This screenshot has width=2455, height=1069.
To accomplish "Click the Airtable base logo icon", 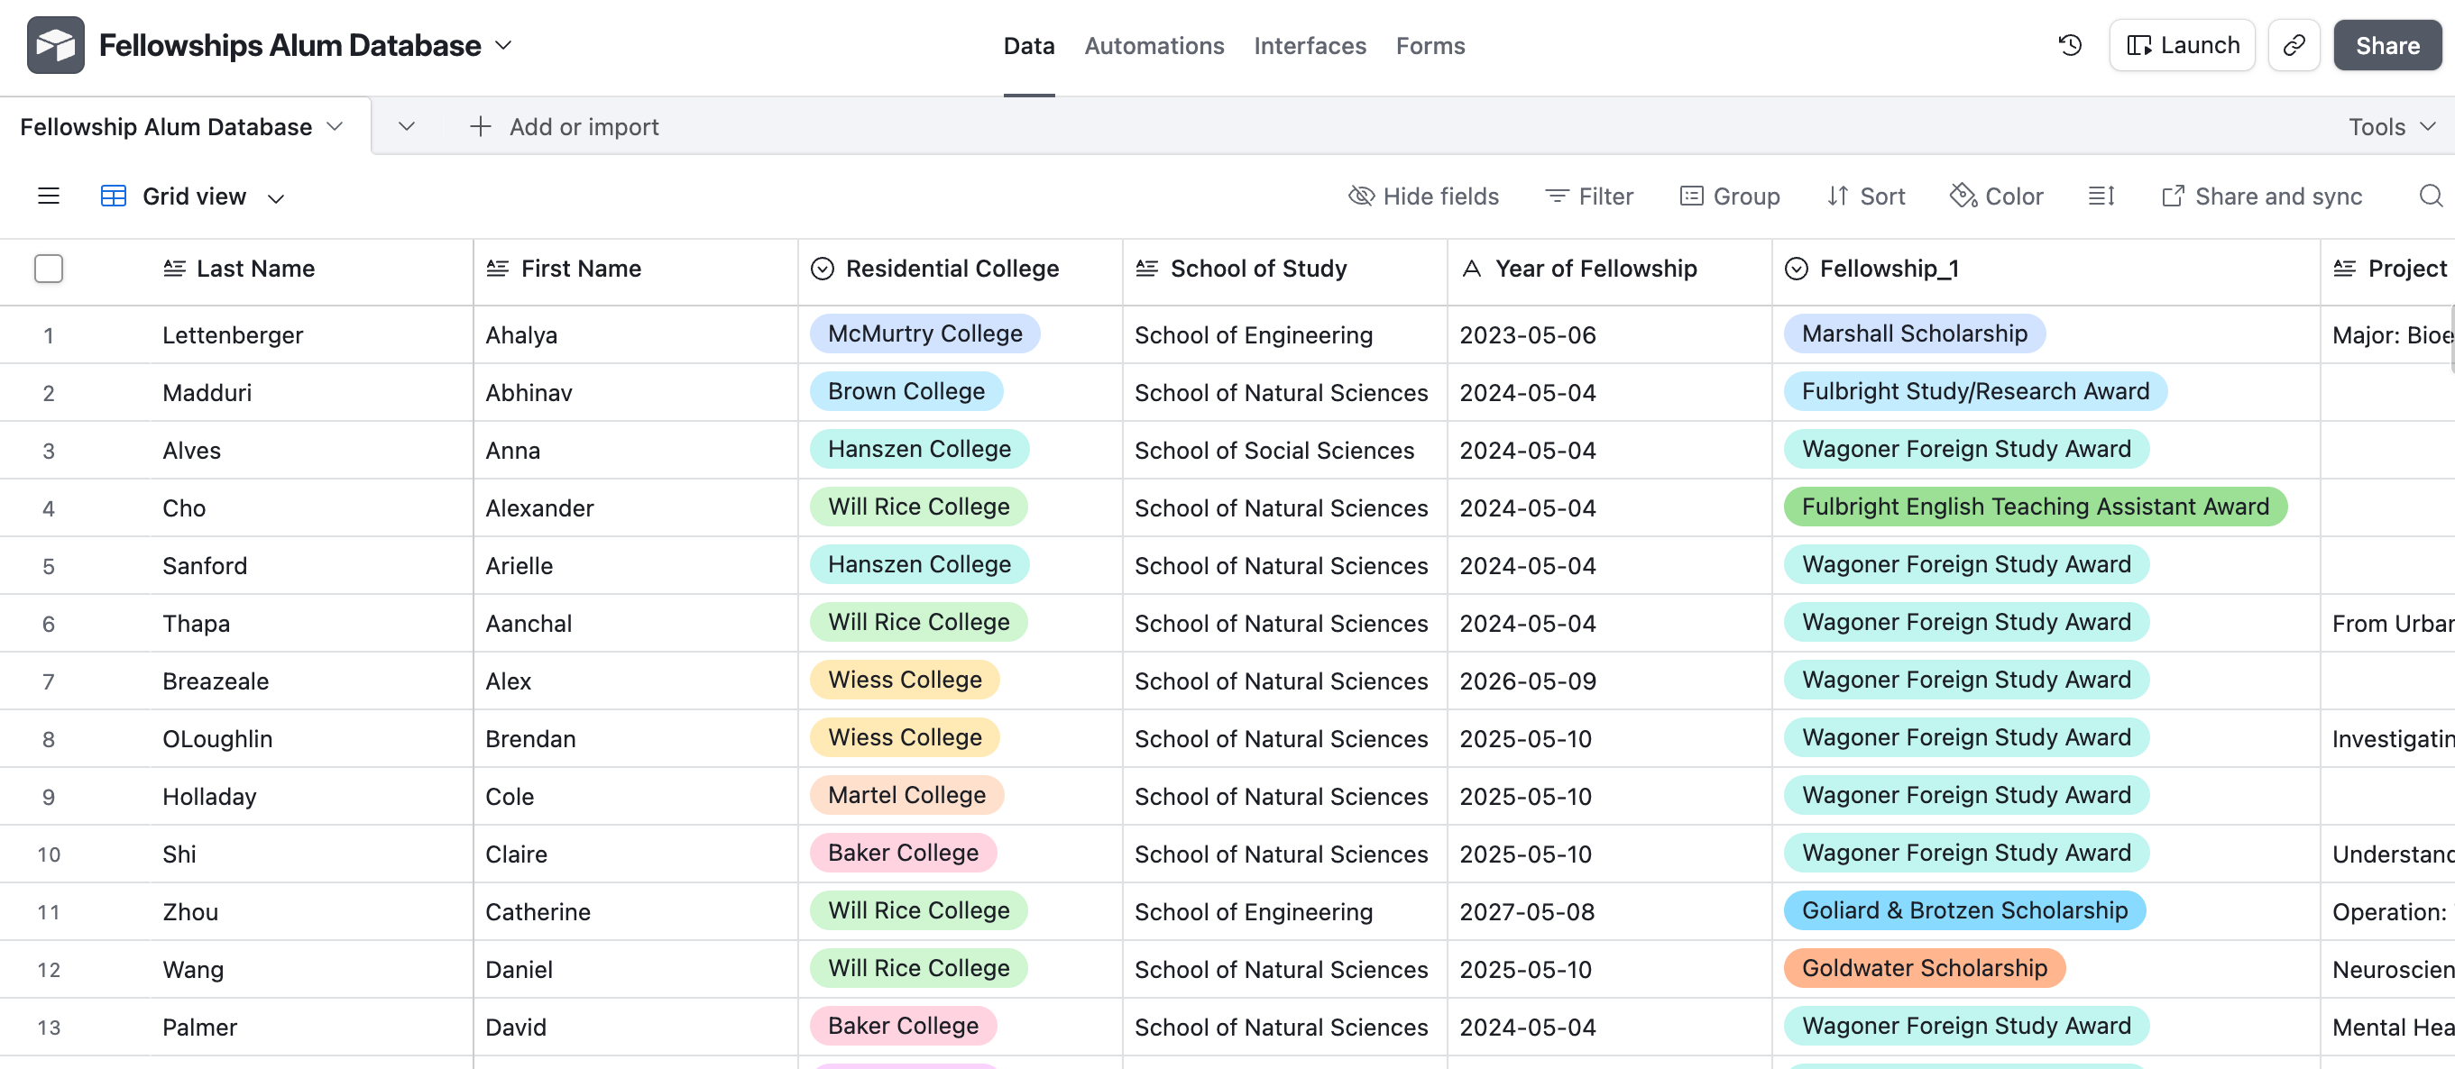I will point(55,45).
